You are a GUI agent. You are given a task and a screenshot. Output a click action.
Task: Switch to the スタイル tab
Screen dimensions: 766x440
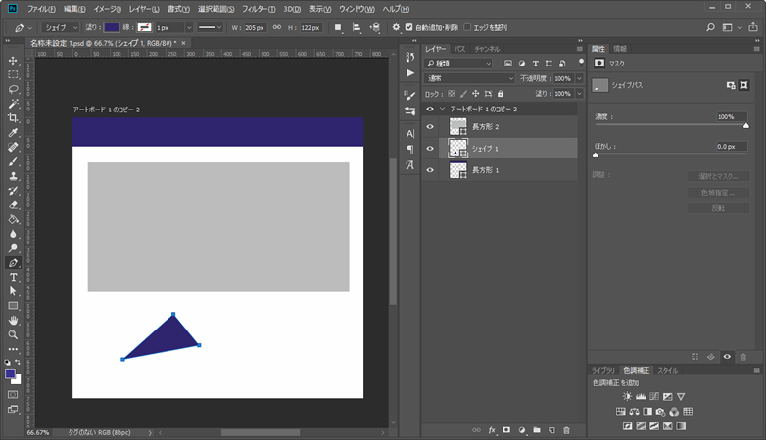(x=667, y=371)
